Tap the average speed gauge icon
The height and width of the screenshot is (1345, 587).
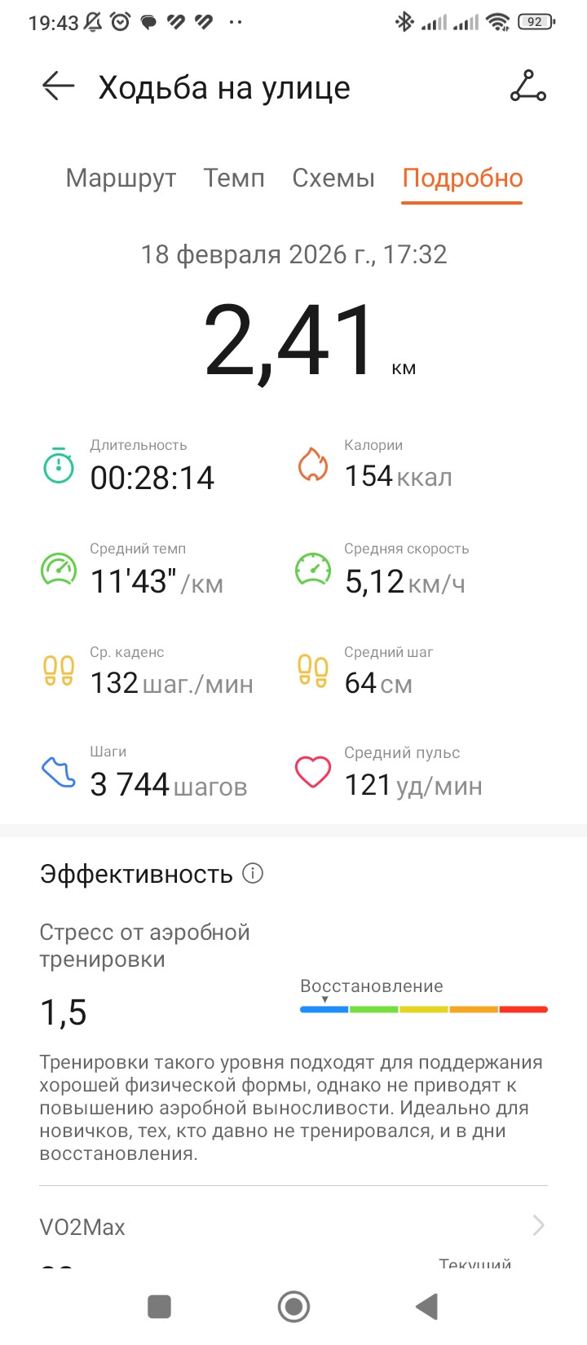pyautogui.click(x=312, y=569)
